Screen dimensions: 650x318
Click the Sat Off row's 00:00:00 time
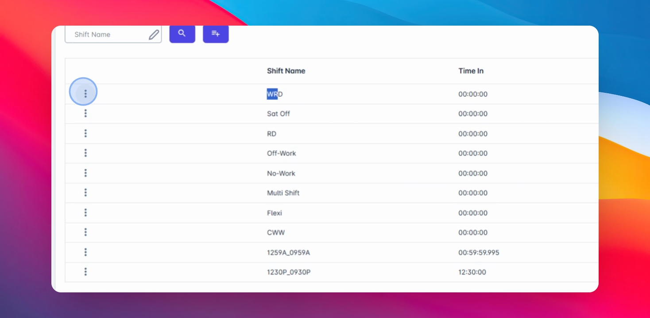pyautogui.click(x=473, y=114)
